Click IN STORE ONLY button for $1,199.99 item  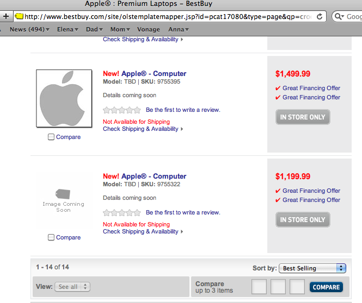coord(303,220)
